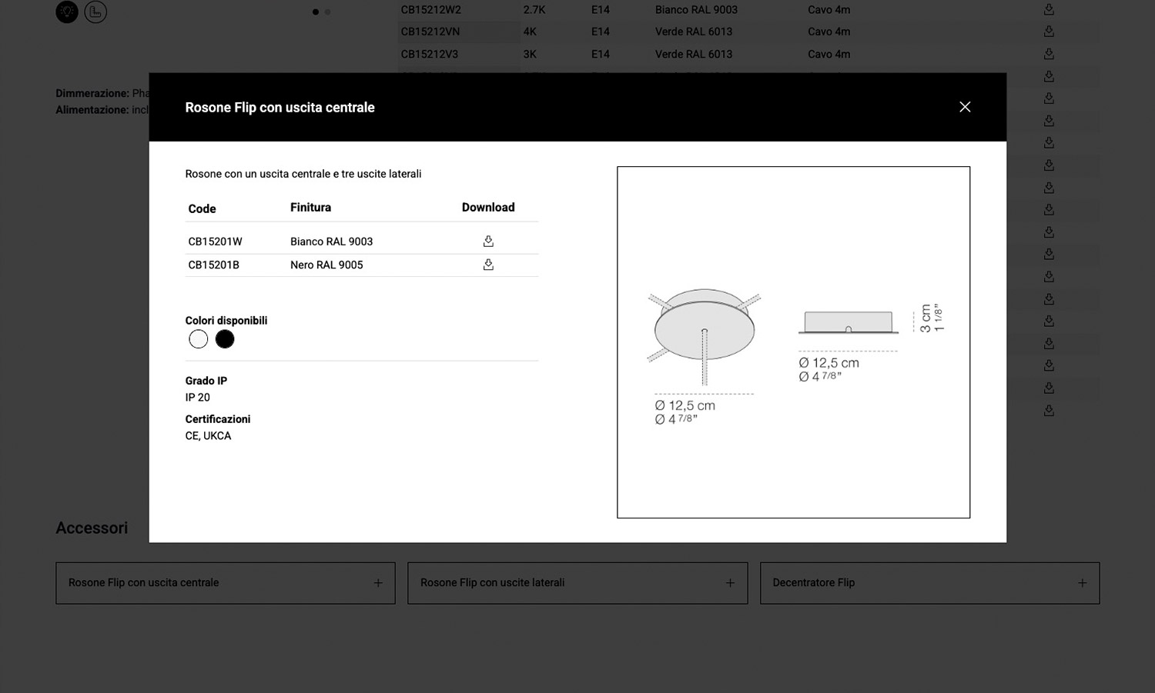Select the white color swatch

point(199,339)
